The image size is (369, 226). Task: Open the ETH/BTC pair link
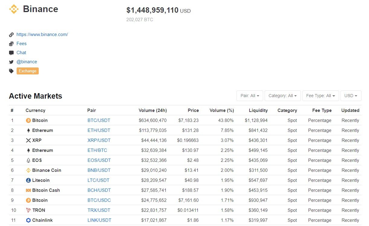pyautogui.click(x=97, y=150)
